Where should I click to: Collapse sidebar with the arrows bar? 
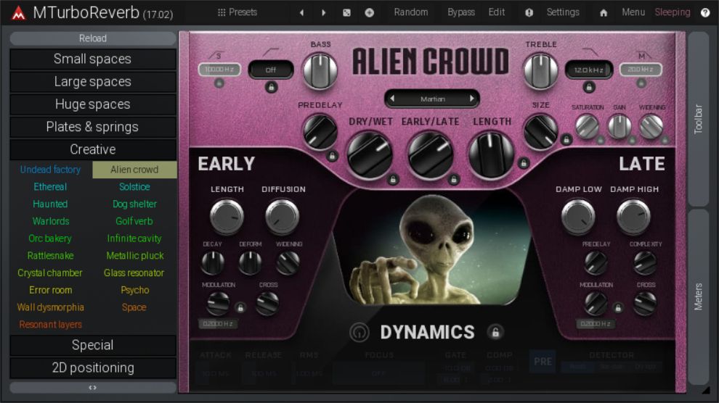(x=93, y=388)
